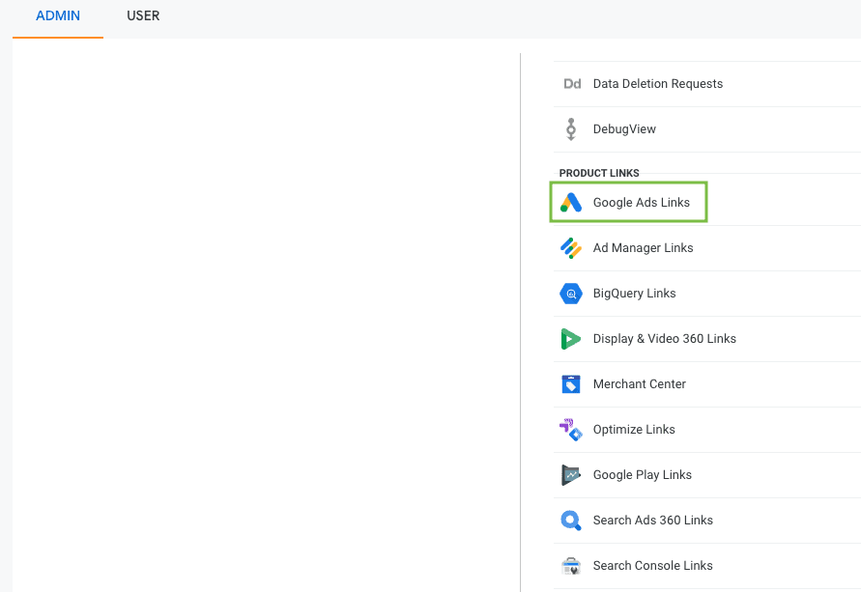Screen dimensions: 861x592
Task: Open Merchant Center label
Action: click(x=639, y=384)
